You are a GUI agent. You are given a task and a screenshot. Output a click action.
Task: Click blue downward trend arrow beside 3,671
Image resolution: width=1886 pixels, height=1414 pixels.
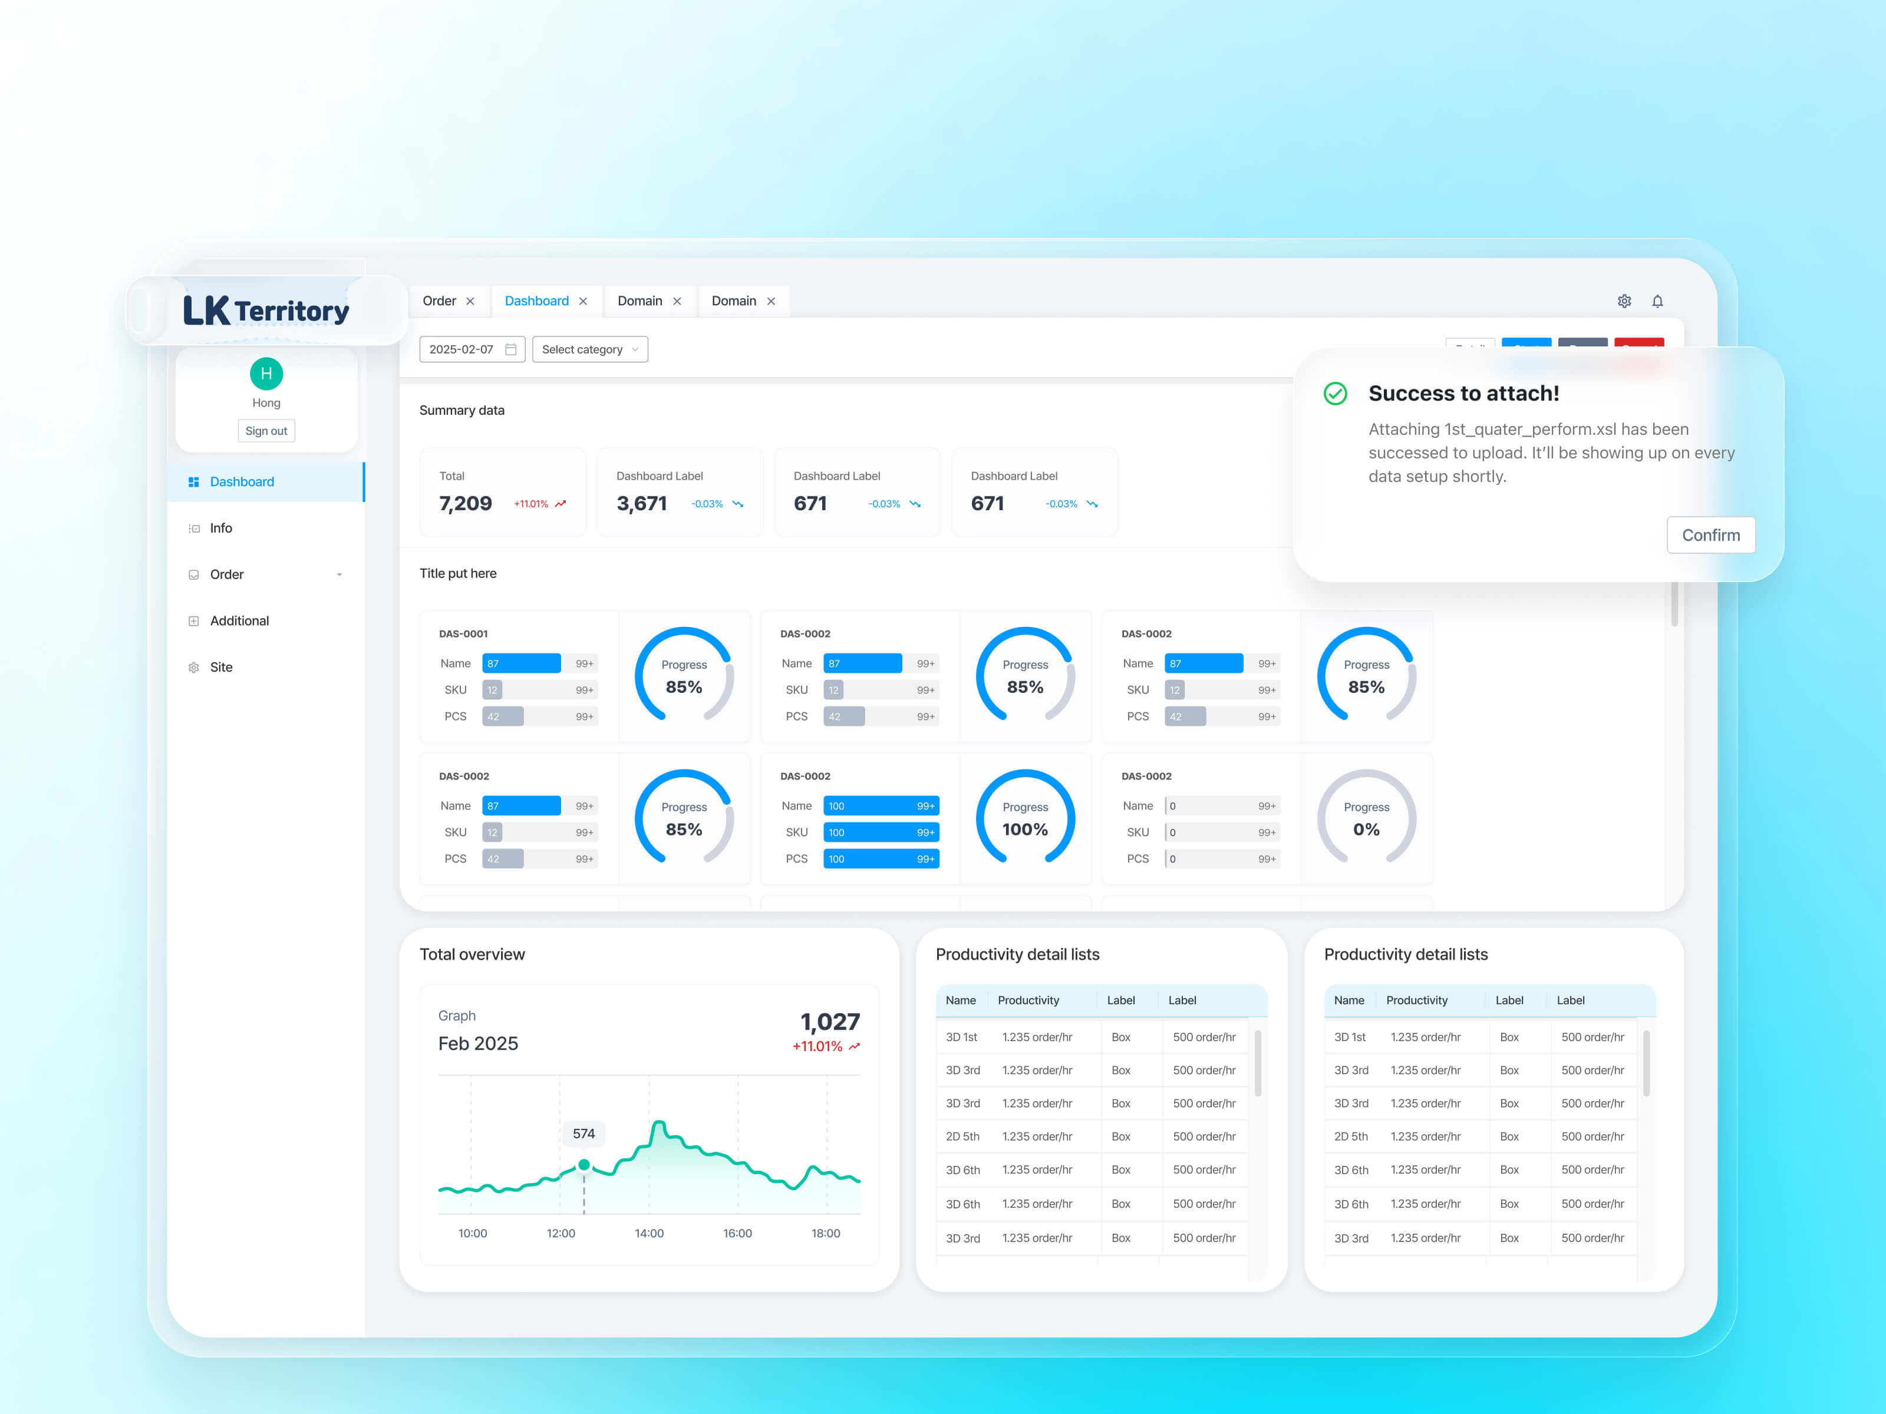click(x=737, y=504)
